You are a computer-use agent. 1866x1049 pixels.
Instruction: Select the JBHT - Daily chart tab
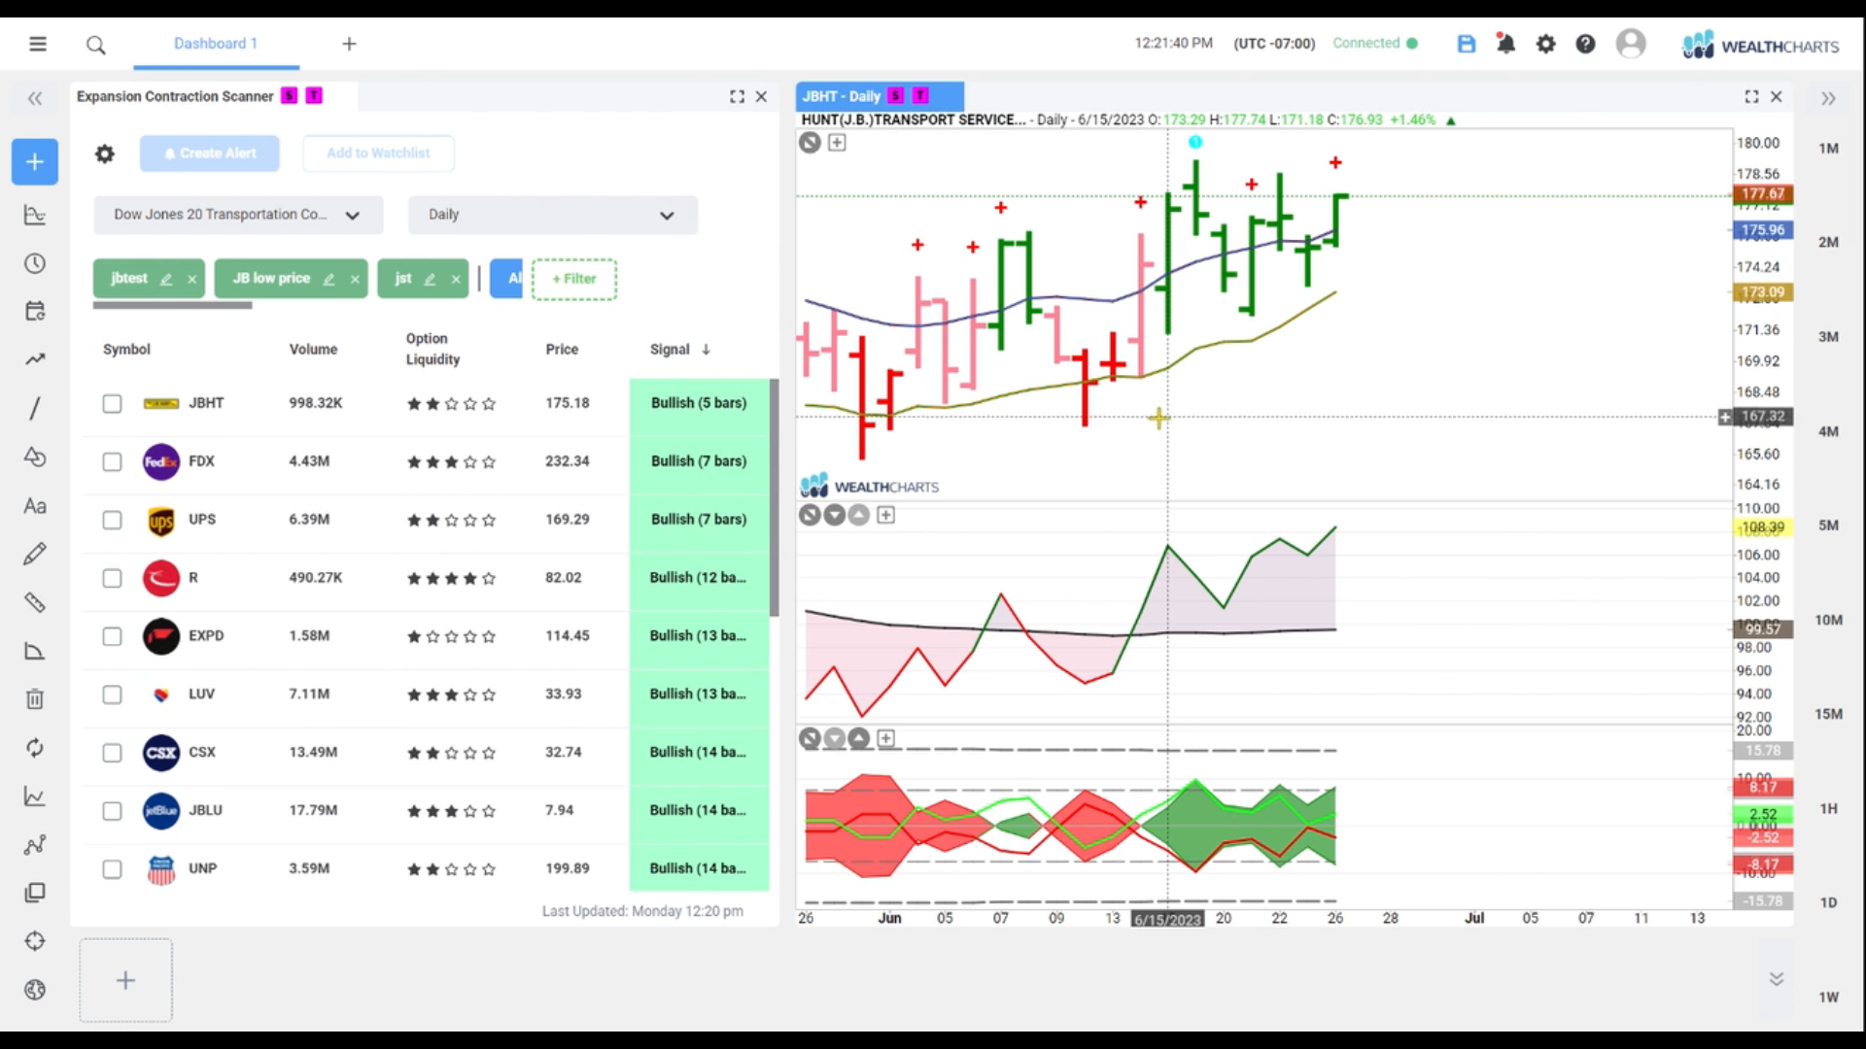click(880, 96)
